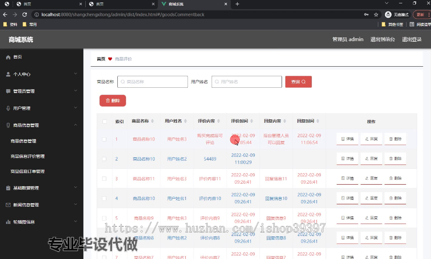Switch to the second 首页 browser tab
This screenshot has width=431, height=259.
click(x=122, y=4)
